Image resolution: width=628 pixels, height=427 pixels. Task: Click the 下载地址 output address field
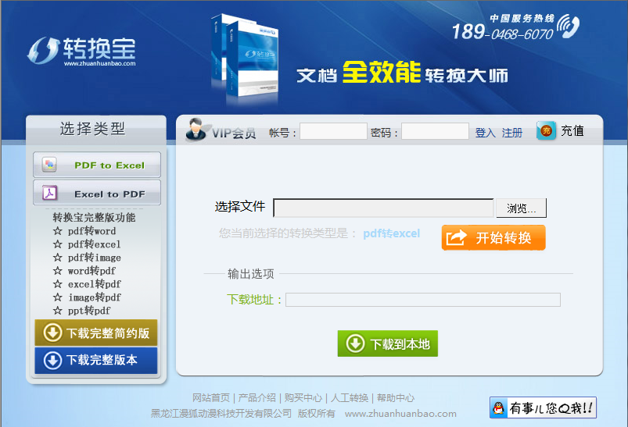pyautogui.click(x=423, y=300)
